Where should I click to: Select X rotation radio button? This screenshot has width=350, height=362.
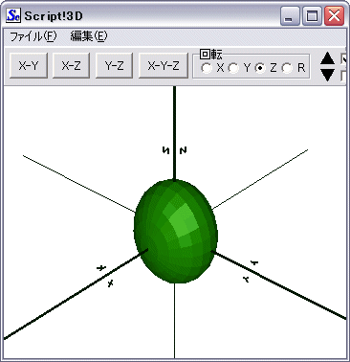[207, 68]
